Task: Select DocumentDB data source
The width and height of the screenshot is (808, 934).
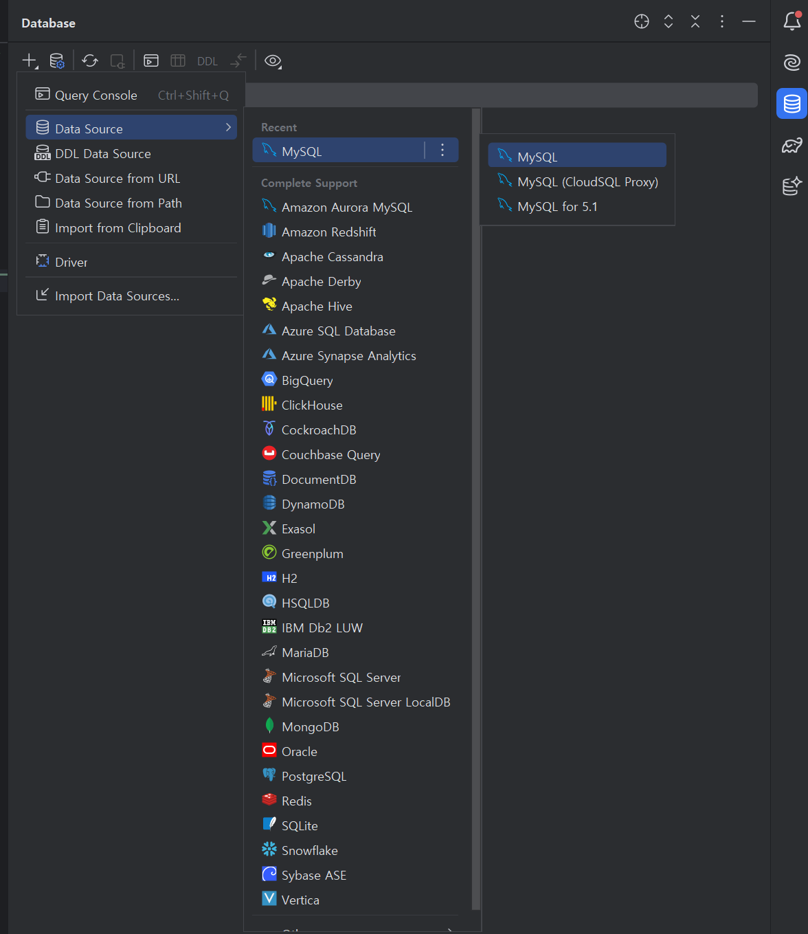Action: click(x=355, y=479)
